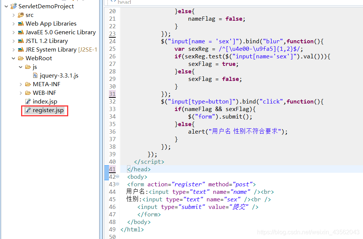Select Web App Libraries tree item
This screenshot has height=239, width=363.
(51, 24)
